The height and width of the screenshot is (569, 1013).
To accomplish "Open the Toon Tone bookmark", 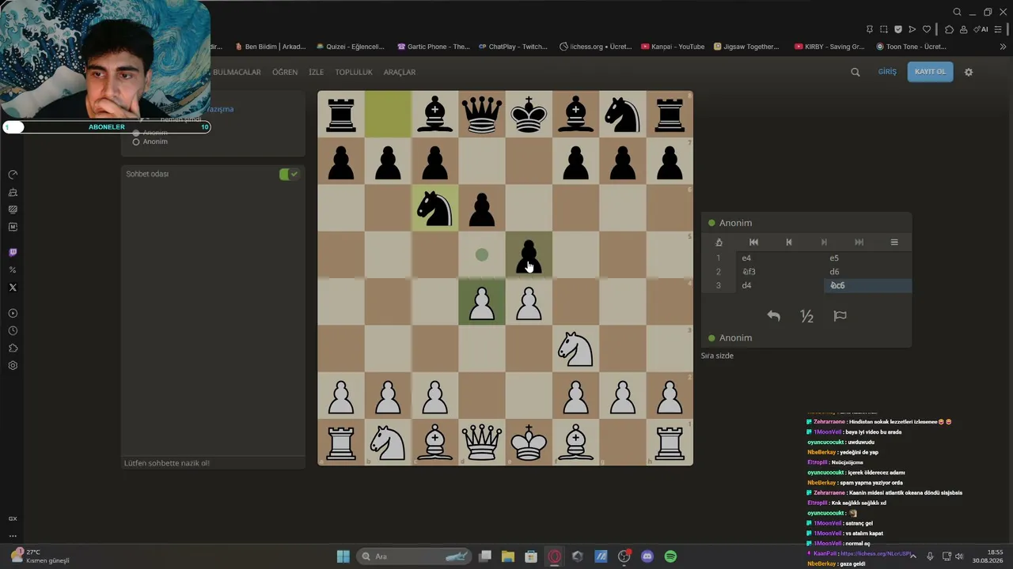I will [911, 47].
